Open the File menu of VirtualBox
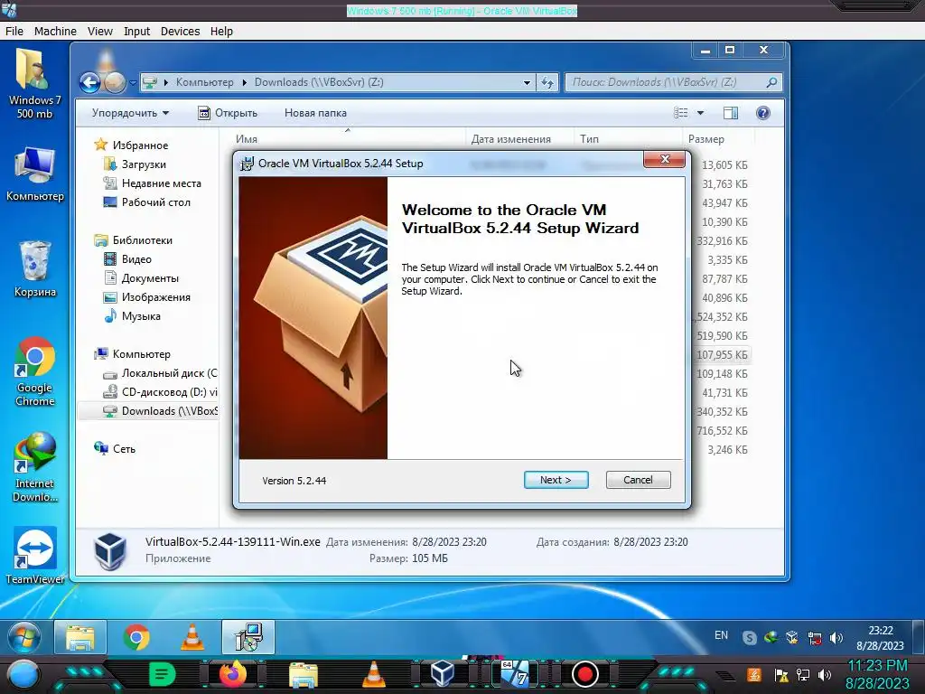This screenshot has width=925, height=694. (14, 32)
